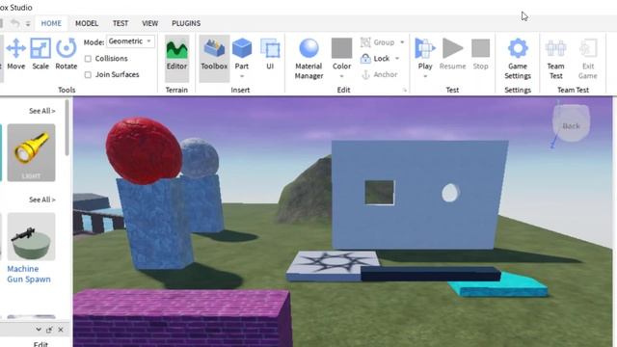Open Game Settings
The height and width of the screenshot is (347, 617).
coord(518,59)
